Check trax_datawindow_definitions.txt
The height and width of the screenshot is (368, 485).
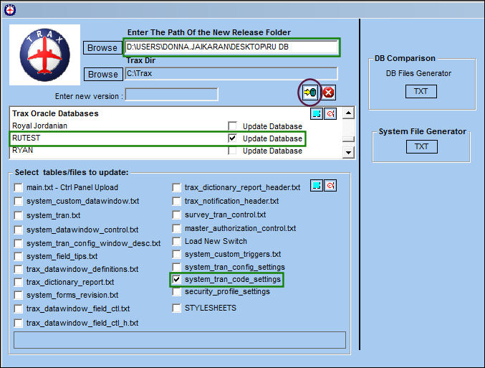[x=18, y=269]
